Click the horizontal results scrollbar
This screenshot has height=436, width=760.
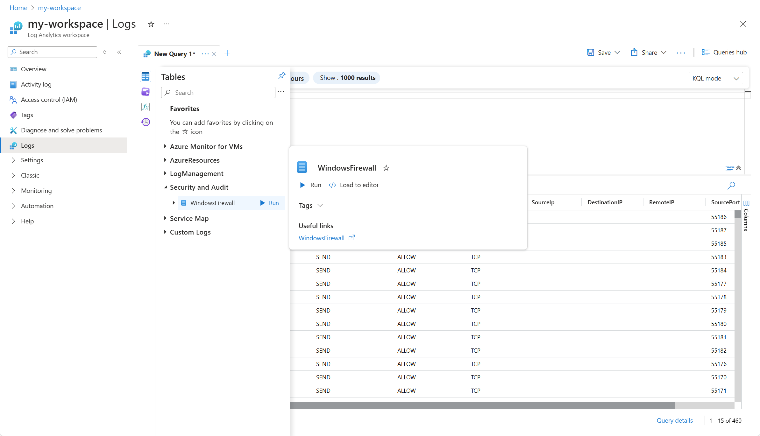tap(482, 405)
